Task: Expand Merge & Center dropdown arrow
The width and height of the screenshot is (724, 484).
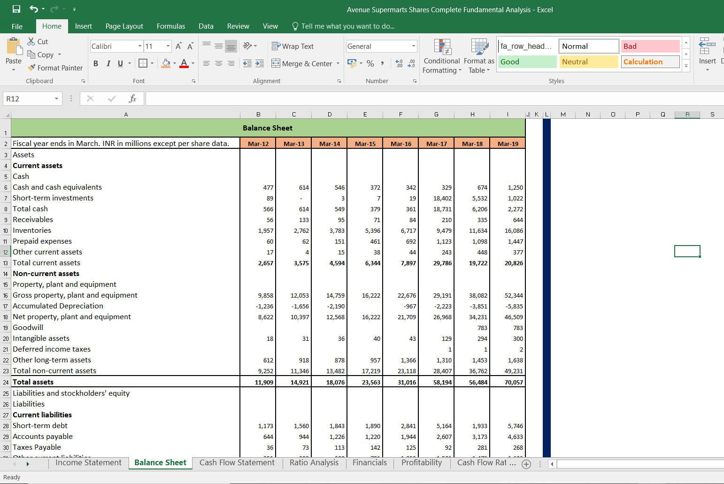Action: point(338,63)
